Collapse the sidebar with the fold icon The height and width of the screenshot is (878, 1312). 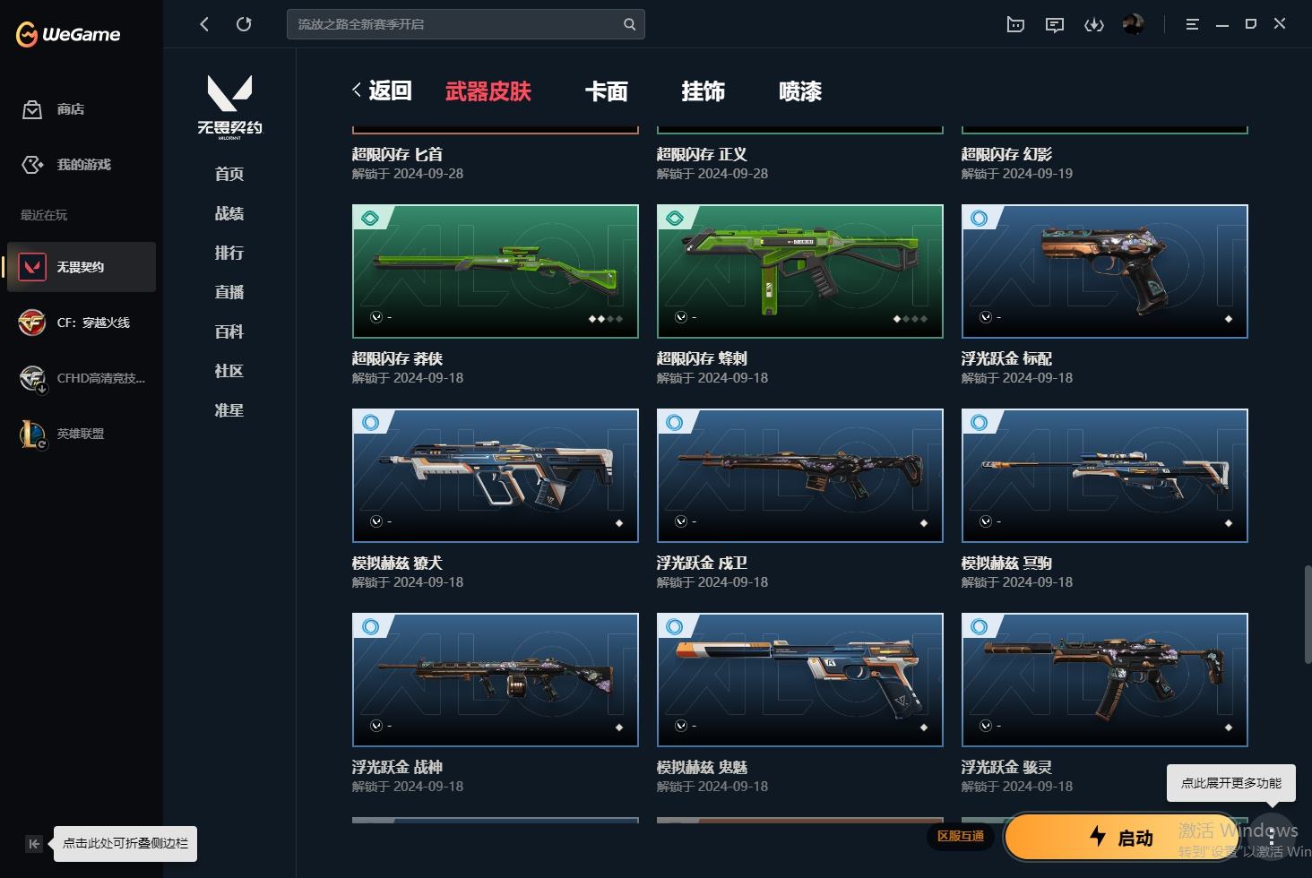pos(34,844)
